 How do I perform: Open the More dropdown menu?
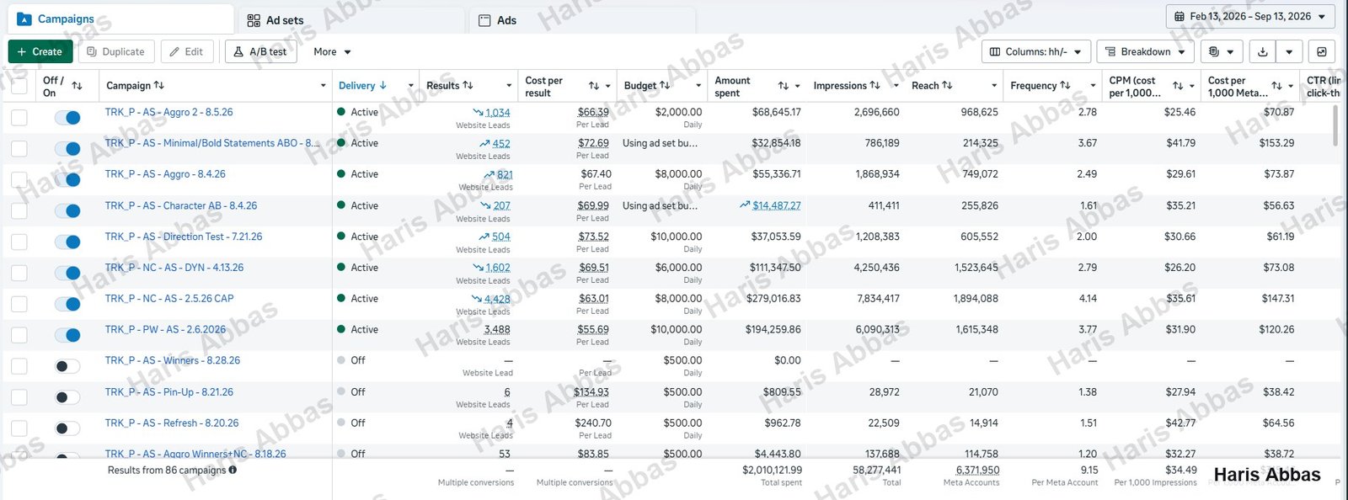pos(332,51)
